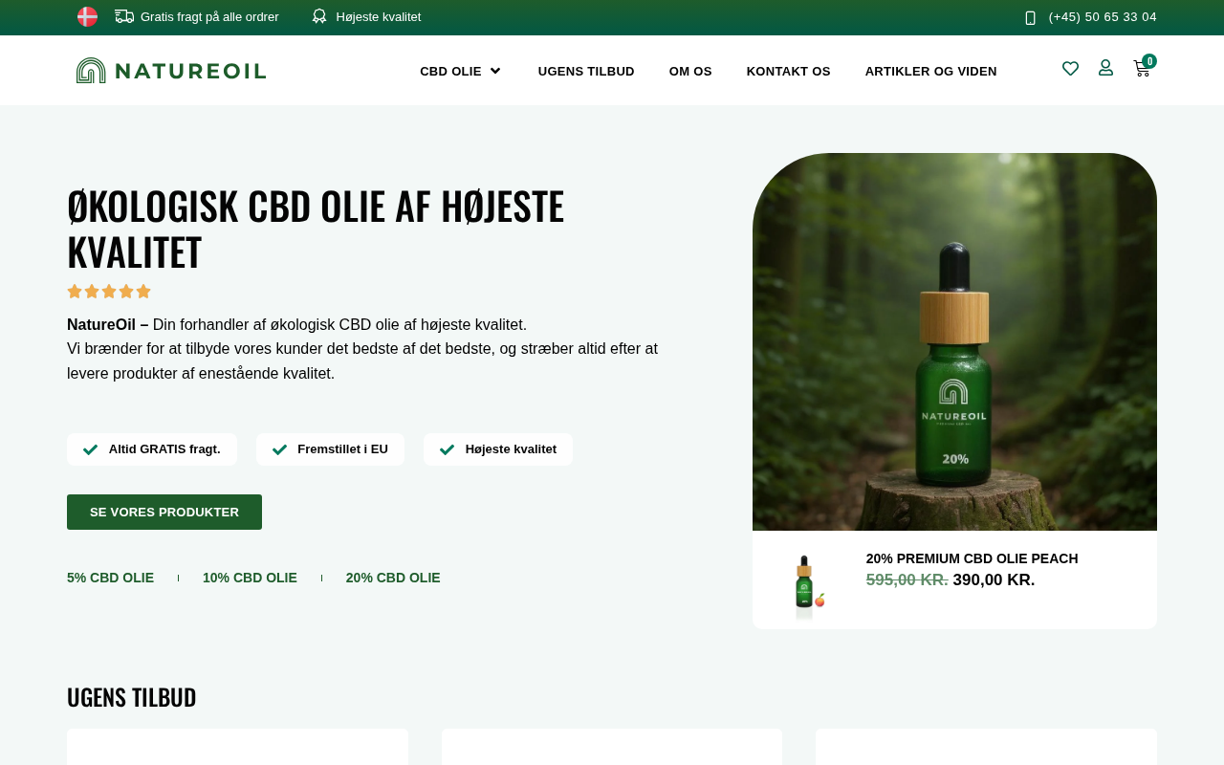Screen dimensions: 1224x765
Task: Click the Økologisk CBD Olie main heading
Action: coord(316,229)
